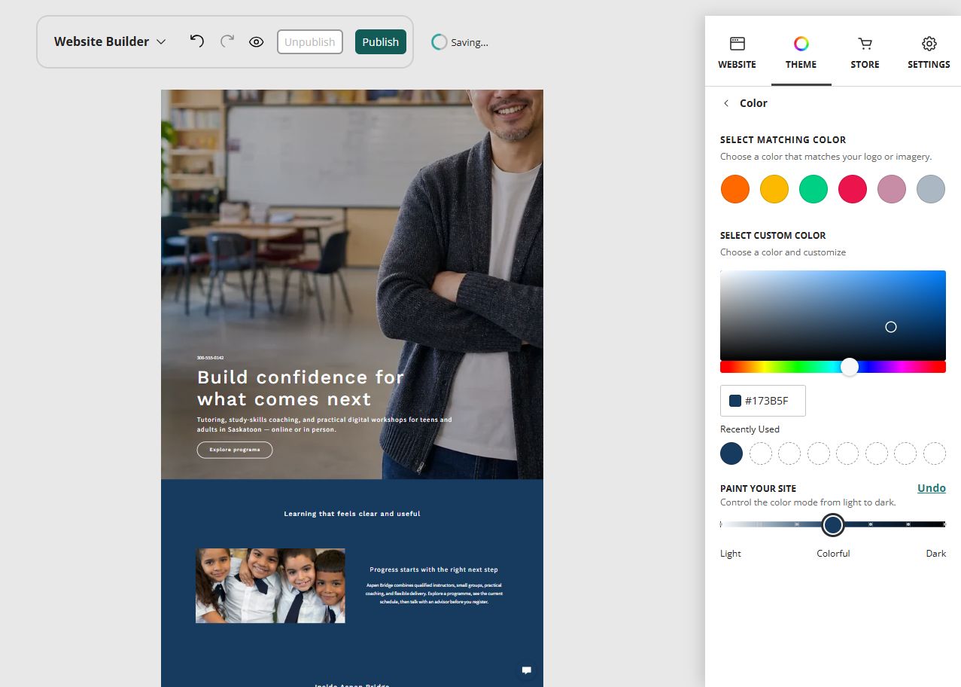Switch to the SETTINGS tab
Image resolution: width=961 pixels, height=687 pixels.
click(929, 53)
